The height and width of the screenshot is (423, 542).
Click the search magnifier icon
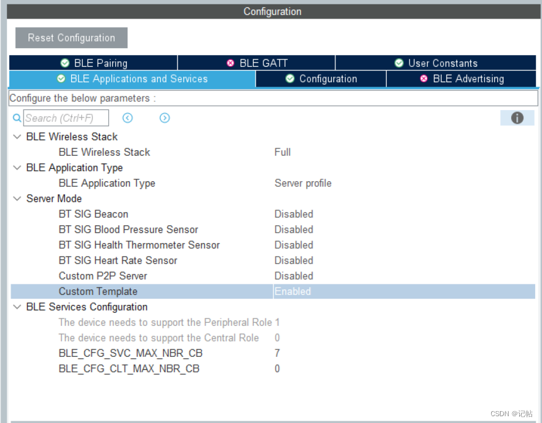click(x=17, y=118)
